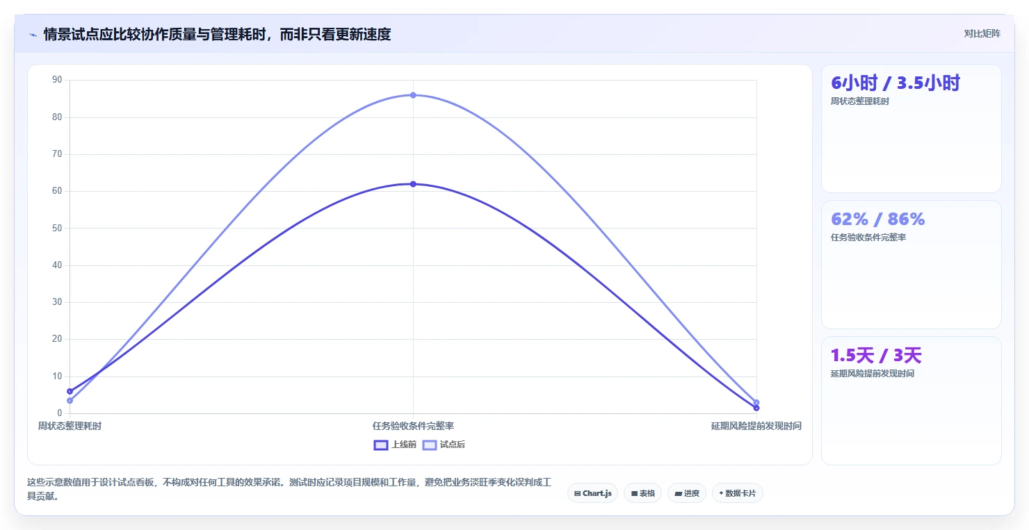Toggle the 上线前 legend item

(x=395, y=445)
